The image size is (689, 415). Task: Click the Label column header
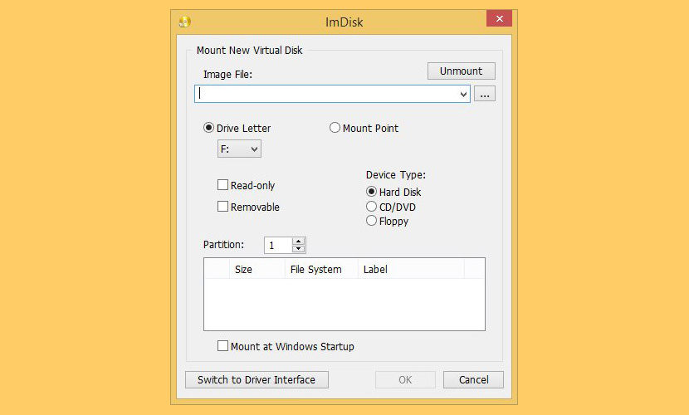pyautogui.click(x=411, y=269)
